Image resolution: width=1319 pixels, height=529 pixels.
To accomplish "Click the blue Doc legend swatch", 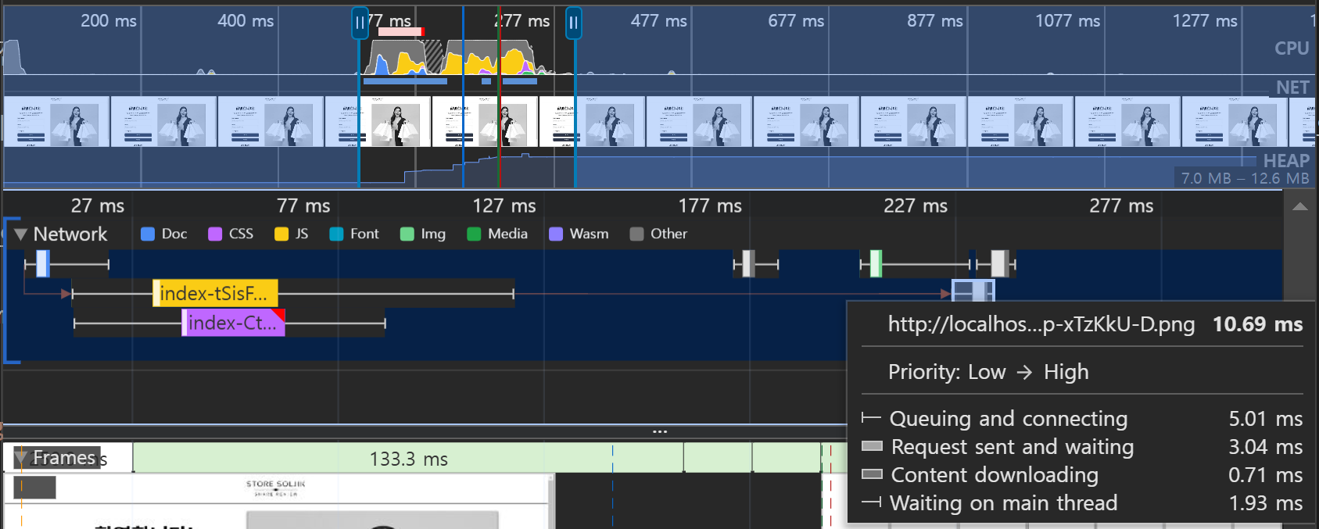I will (148, 234).
